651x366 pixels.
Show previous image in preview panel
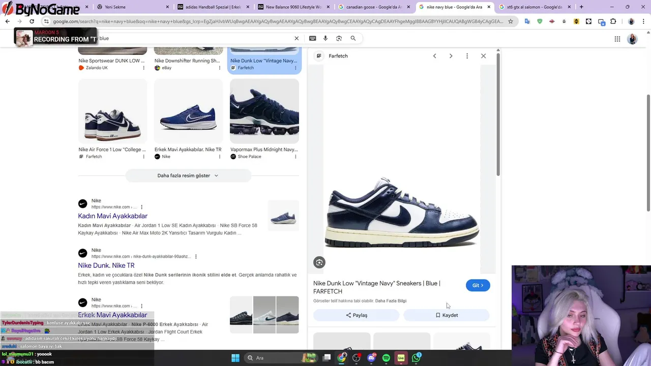[434, 56]
